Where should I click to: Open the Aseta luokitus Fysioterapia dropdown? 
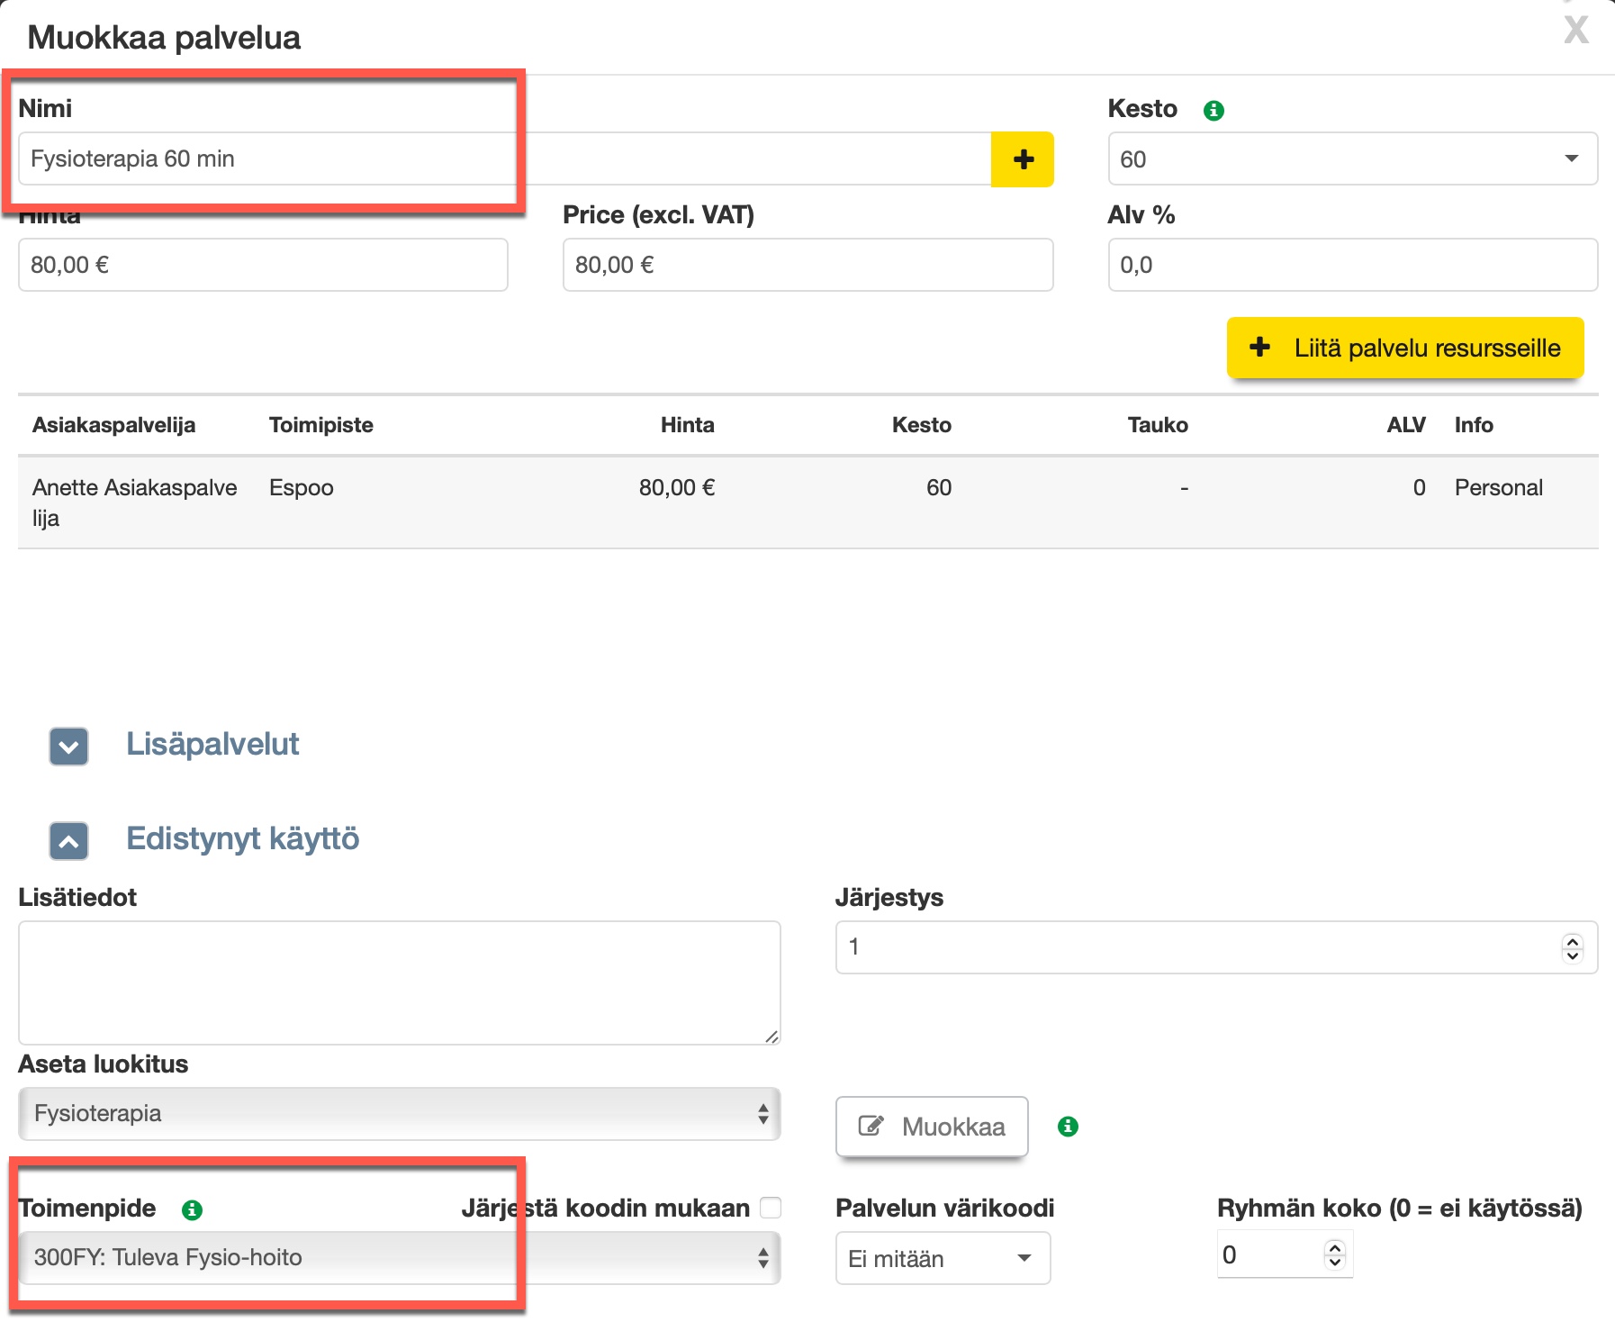coord(399,1114)
